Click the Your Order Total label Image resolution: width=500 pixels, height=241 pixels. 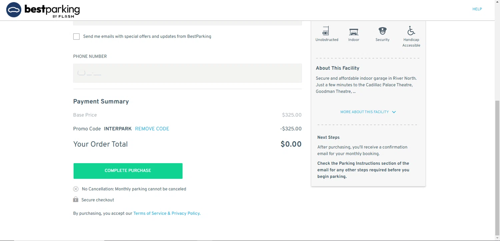pyautogui.click(x=100, y=144)
